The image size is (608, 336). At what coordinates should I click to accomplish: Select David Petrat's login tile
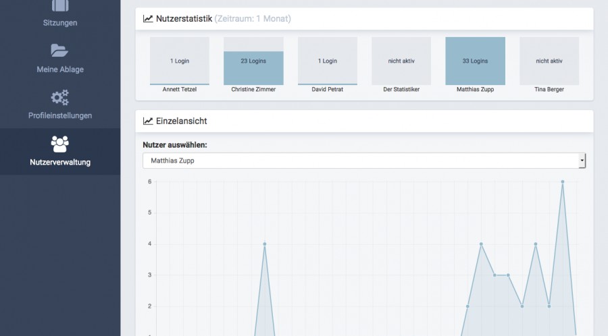pos(327,61)
